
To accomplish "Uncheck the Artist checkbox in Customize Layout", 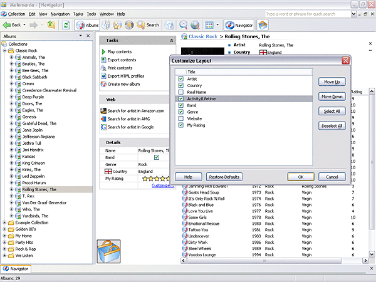I will click(x=181, y=79).
